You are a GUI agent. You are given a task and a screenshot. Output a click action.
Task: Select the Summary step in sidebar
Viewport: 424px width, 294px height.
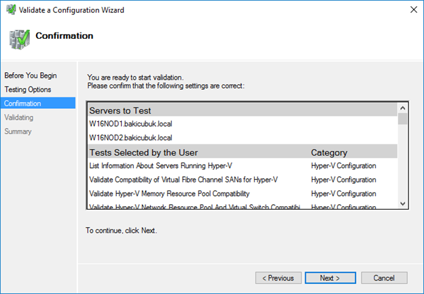(18, 131)
